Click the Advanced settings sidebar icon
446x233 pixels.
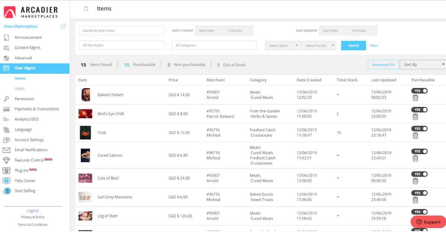[6, 58]
